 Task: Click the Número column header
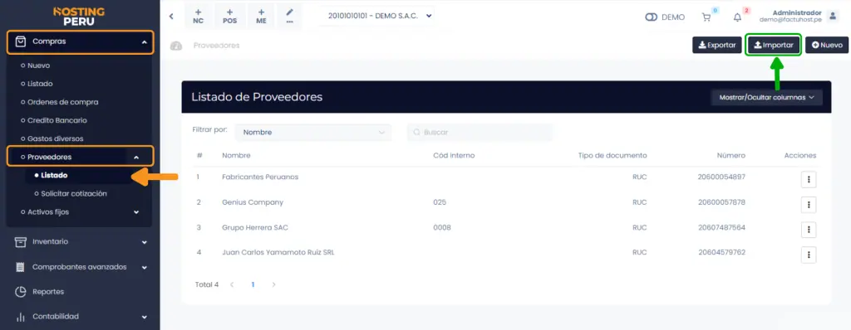tap(731, 156)
